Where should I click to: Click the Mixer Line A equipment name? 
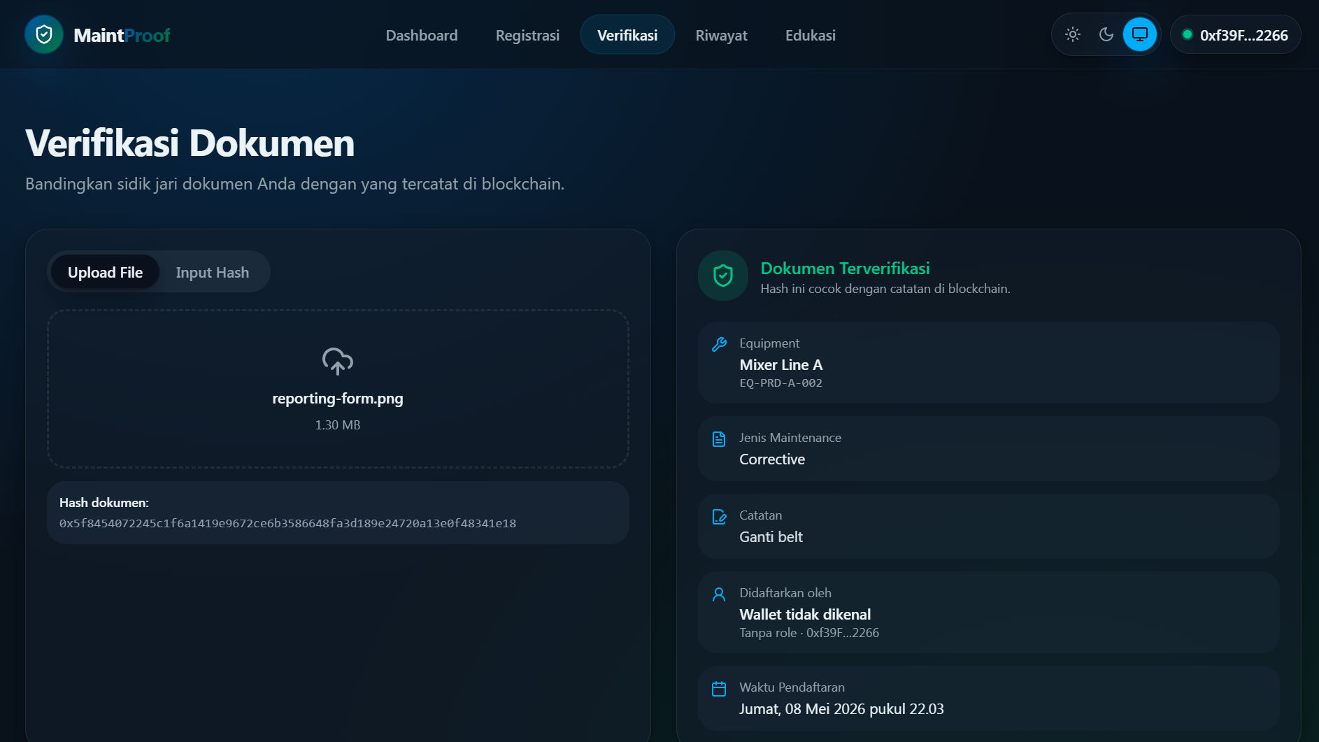point(781,365)
